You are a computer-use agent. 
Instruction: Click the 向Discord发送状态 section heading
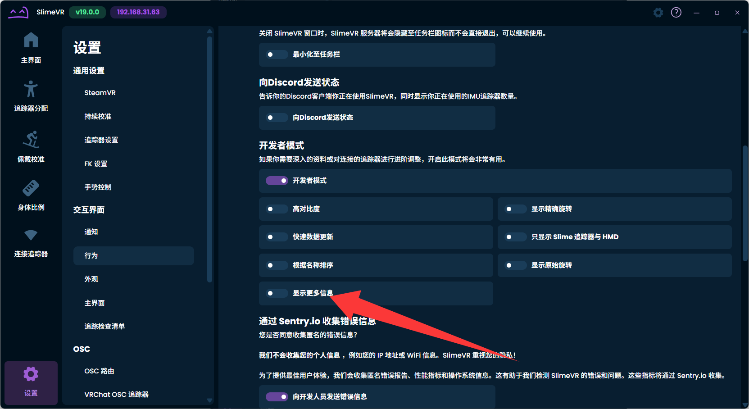[299, 82]
